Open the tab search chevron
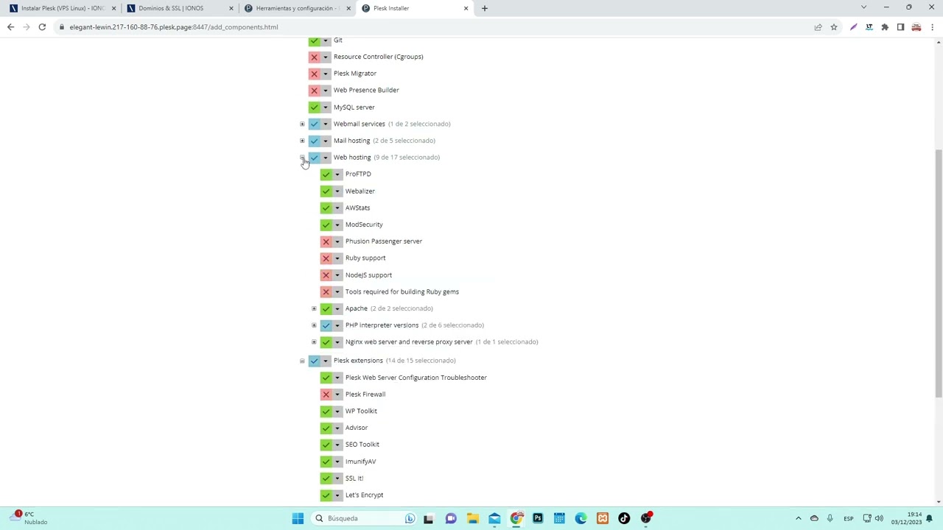The height and width of the screenshot is (530, 943). [863, 7]
